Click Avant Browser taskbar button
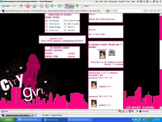This screenshot has height=122, width=162. [54, 119]
